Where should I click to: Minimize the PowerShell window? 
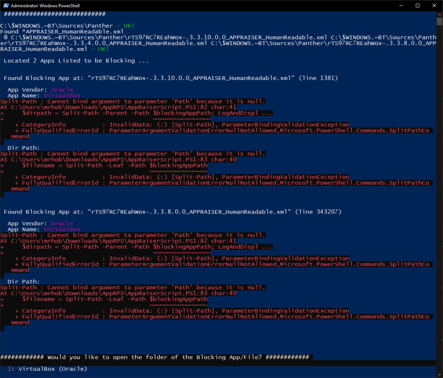pos(401,6)
